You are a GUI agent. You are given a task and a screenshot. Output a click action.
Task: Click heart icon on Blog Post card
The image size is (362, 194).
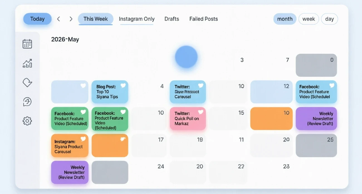[123, 86]
